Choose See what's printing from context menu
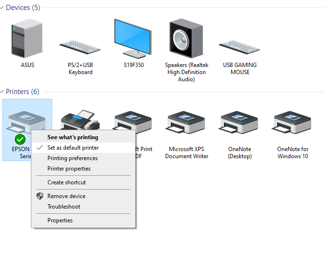Image resolution: width=325 pixels, height=257 pixels. pyautogui.click(x=73, y=137)
